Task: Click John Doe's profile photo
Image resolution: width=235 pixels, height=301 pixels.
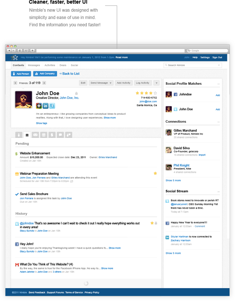Action: pos(24,99)
